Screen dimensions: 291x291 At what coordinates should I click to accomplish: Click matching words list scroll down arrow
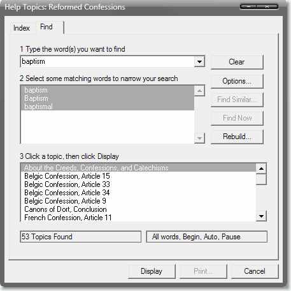tap(199, 138)
